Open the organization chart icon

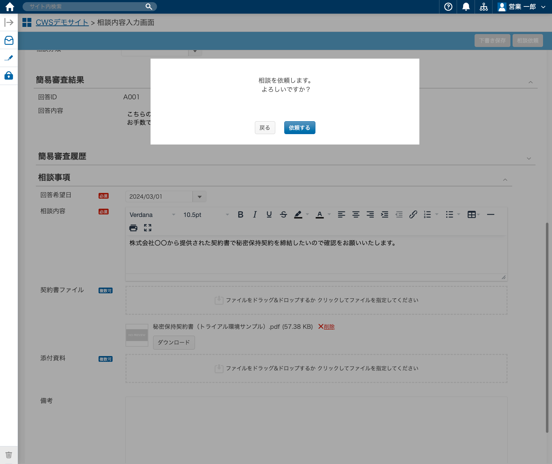pyautogui.click(x=484, y=7)
